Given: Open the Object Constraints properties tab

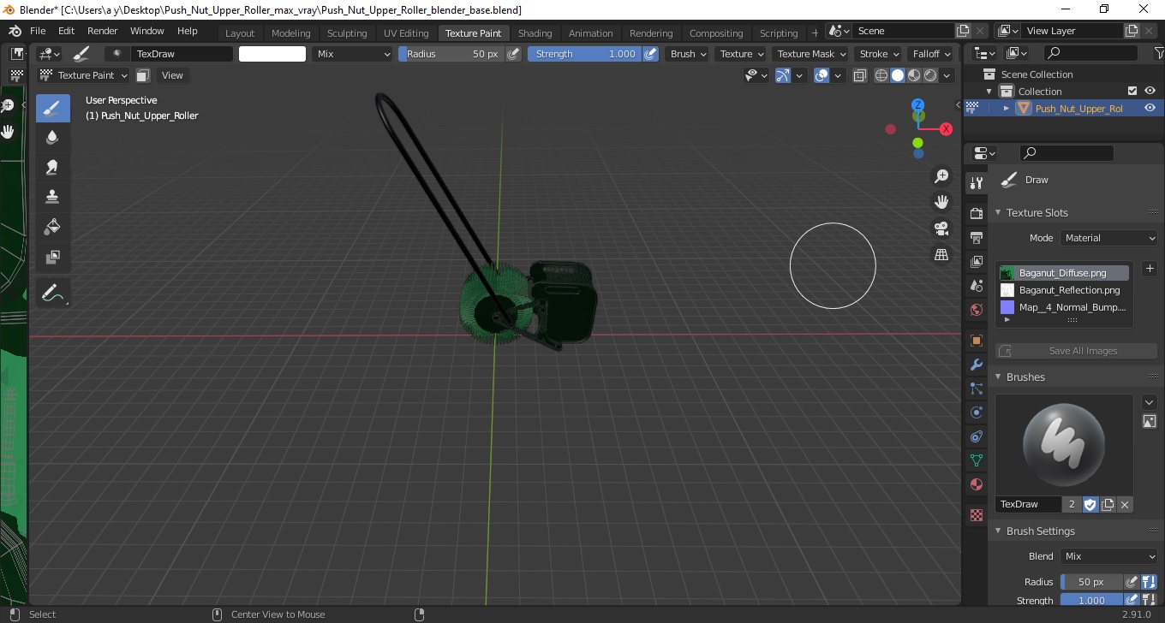Looking at the screenshot, I should pos(976,436).
